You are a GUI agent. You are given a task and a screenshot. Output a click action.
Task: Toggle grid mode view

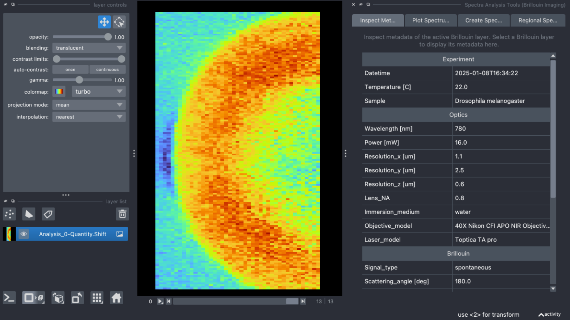click(x=97, y=298)
